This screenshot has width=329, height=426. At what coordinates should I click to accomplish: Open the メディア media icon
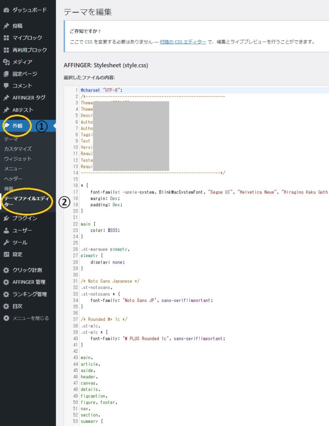[6, 62]
